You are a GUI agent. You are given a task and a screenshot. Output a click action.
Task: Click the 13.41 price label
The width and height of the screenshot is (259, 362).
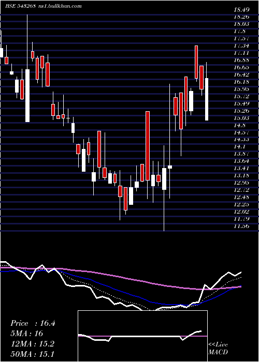click(x=241, y=168)
